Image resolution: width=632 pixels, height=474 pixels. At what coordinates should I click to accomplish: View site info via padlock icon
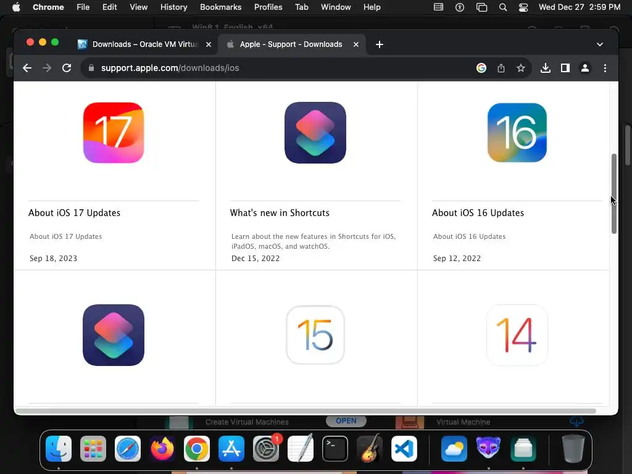[91, 68]
